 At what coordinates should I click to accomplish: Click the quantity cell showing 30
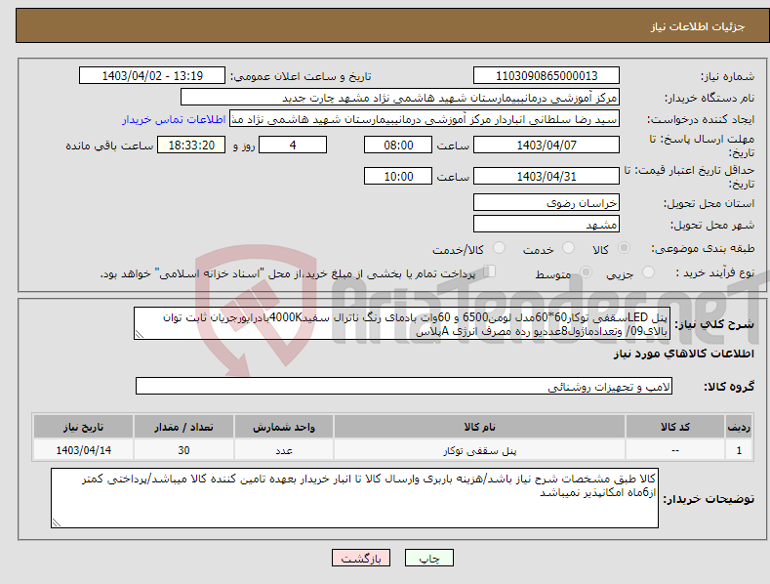click(x=183, y=450)
